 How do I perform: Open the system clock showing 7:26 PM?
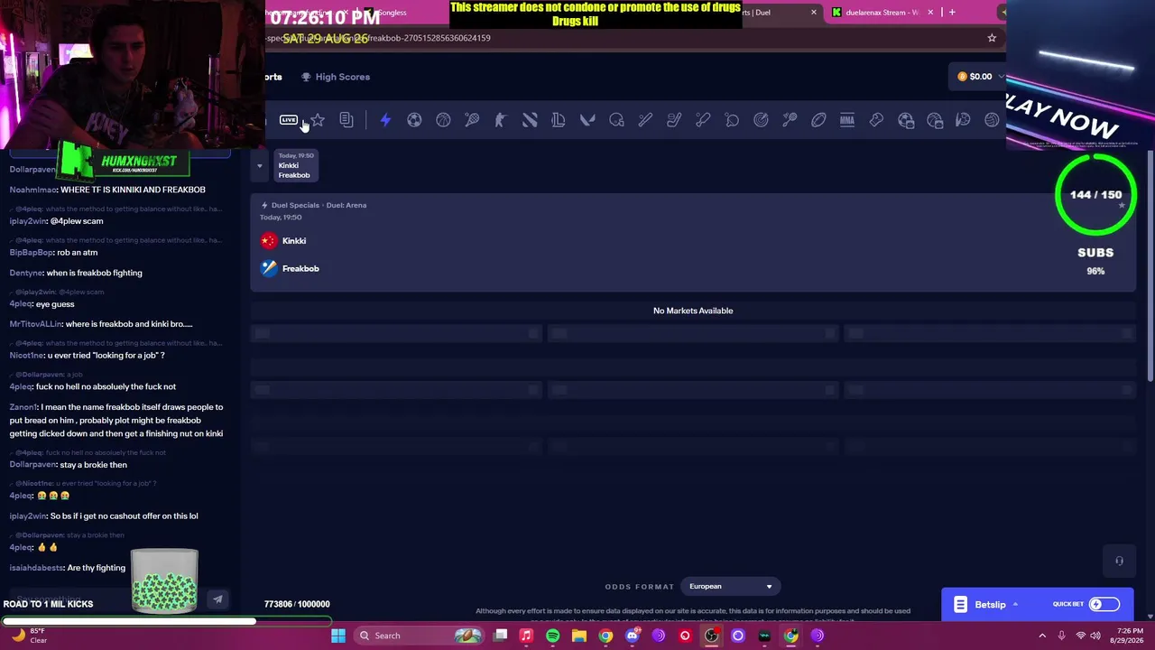(1130, 636)
